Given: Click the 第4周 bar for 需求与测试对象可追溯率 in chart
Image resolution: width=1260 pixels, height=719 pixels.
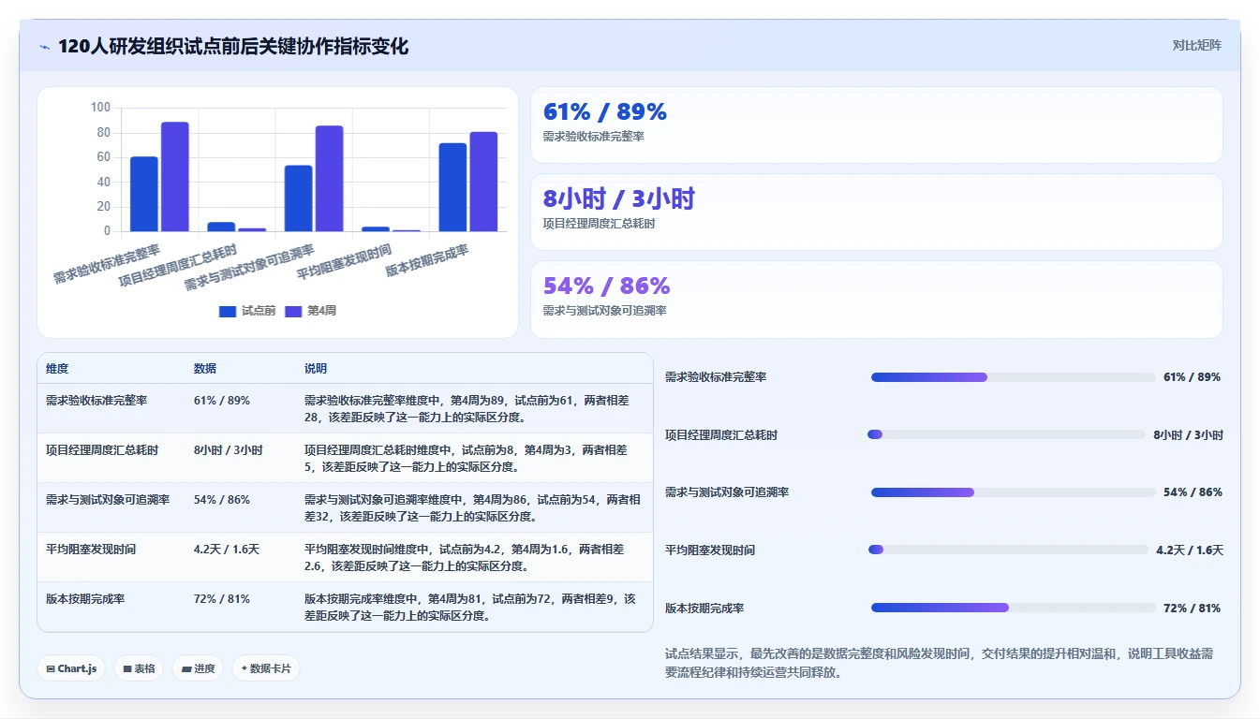Looking at the screenshot, I should [x=329, y=179].
